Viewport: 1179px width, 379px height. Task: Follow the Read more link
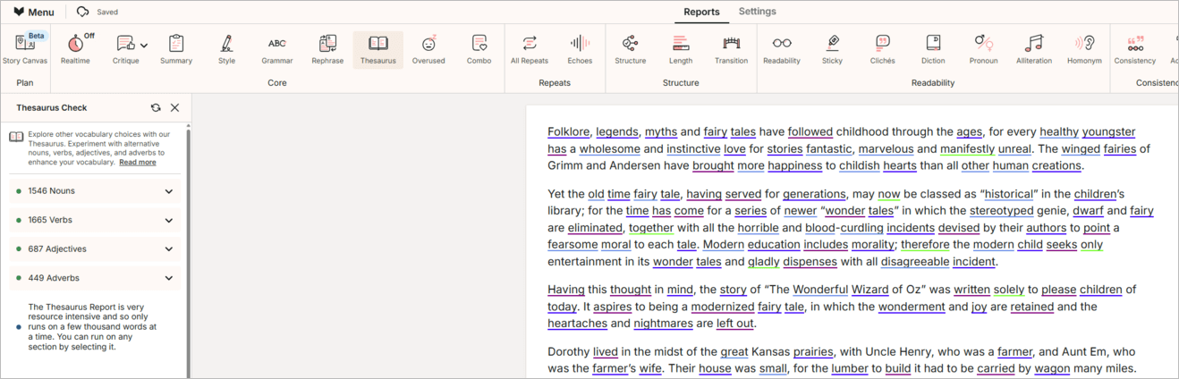(x=138, y=163)
